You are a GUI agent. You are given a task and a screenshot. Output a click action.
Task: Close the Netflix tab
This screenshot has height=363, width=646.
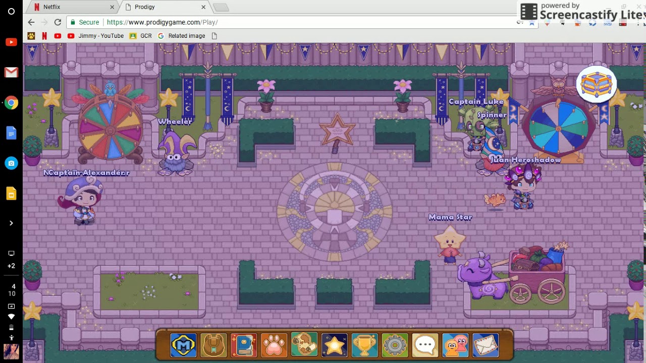pyautogui.click(x=112, y=7)
